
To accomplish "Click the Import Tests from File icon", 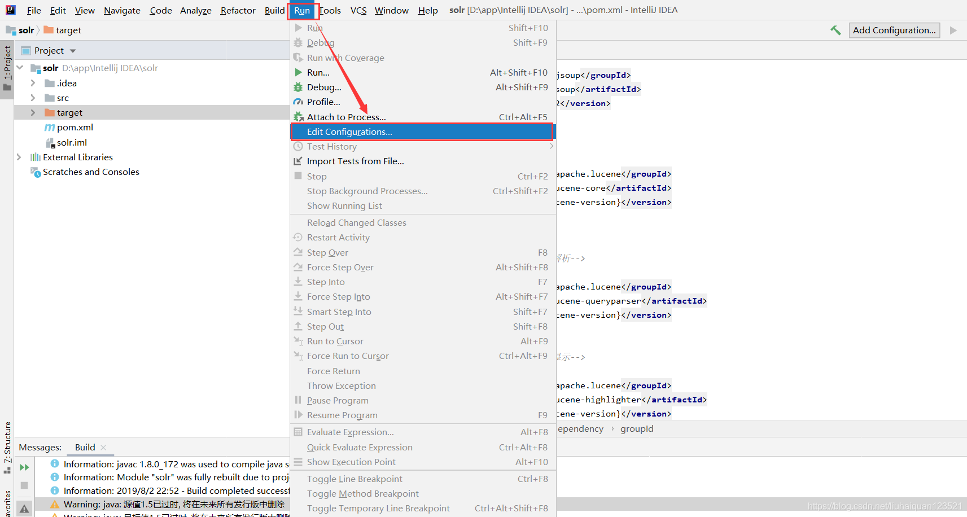I will point(298,161).
